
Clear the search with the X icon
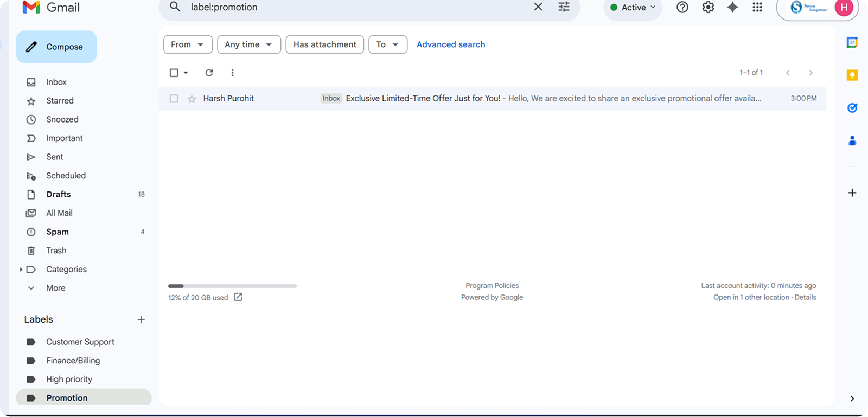pyautogui.click(x=538, y=7)
